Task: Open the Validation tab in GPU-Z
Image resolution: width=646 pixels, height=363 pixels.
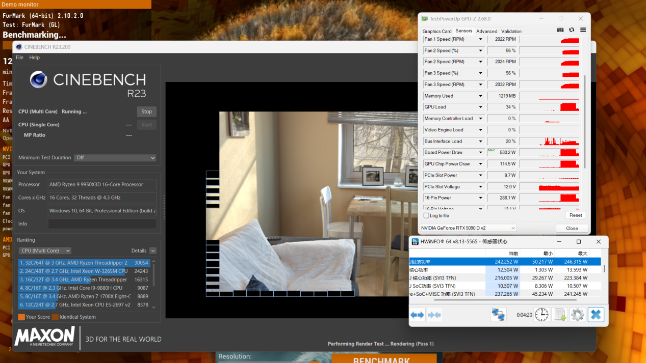Action: (x=511, y=31)
